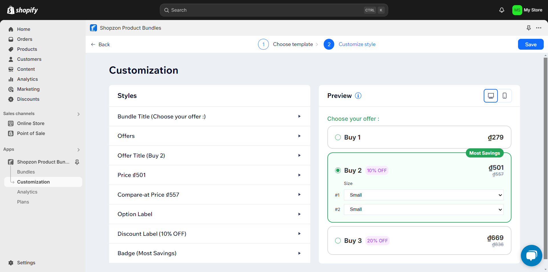Click the Most Savings badge

coord(485,153)
